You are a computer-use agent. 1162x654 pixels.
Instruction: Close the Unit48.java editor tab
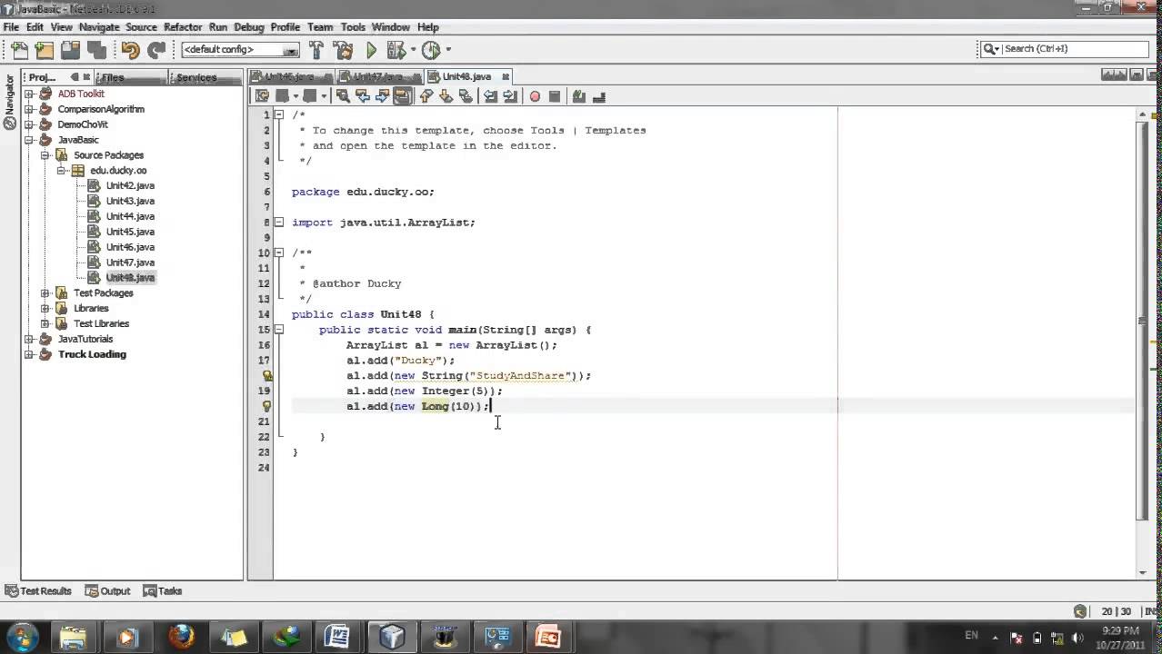[x=506, y=76]
